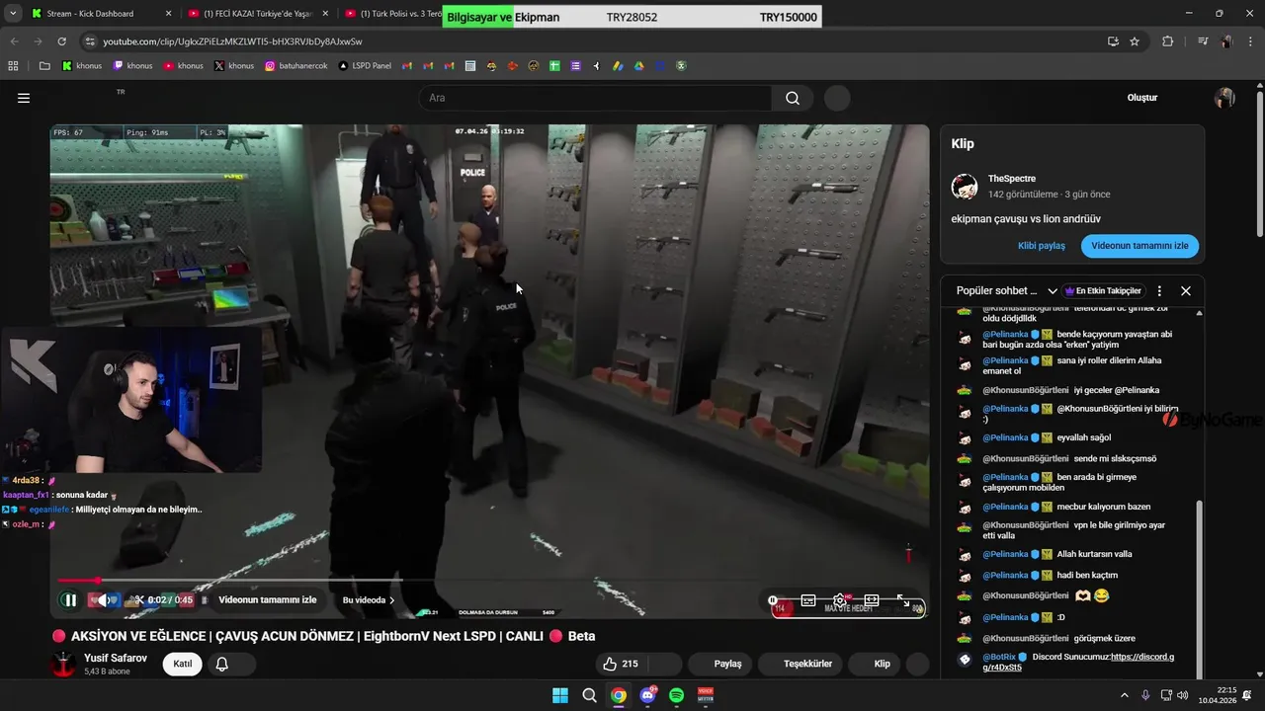Expand the Popüler sohbet dropdown
The width and height of the screenshot is (1265, 711).
click(1053, 291)
